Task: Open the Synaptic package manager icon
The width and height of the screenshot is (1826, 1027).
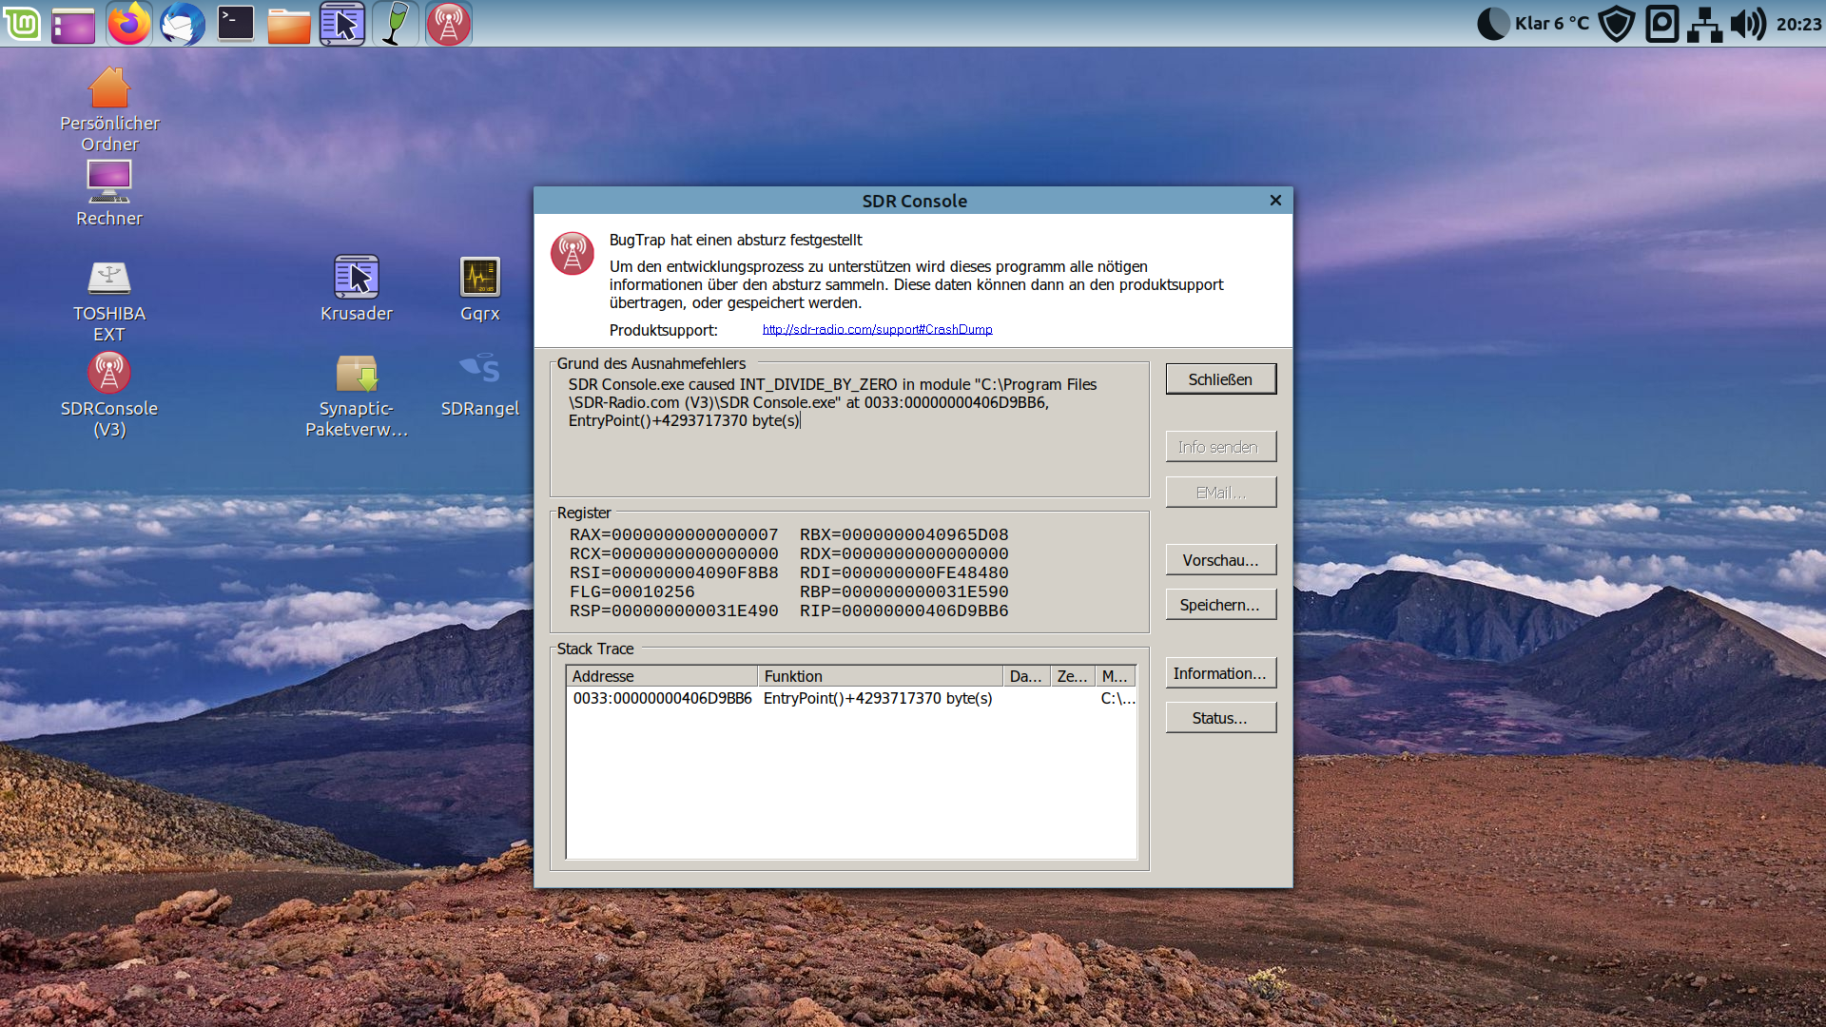Action: coord(357,373)
